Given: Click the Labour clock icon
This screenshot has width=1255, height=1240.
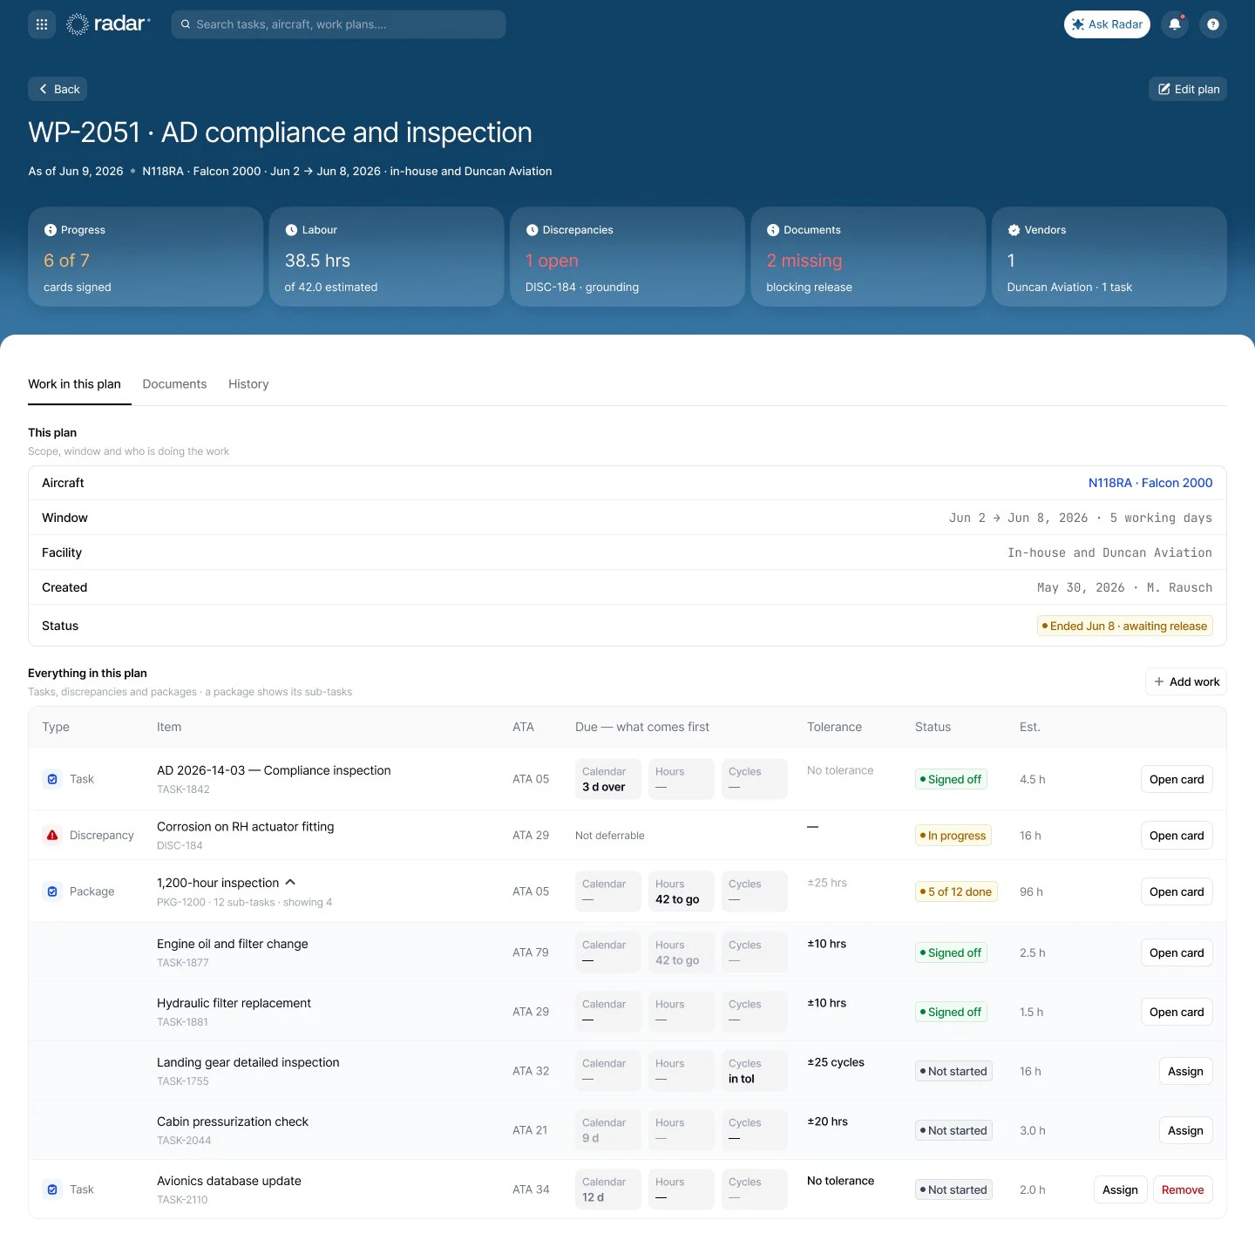Looking at the screenshot, I should (x=291, y=230).
